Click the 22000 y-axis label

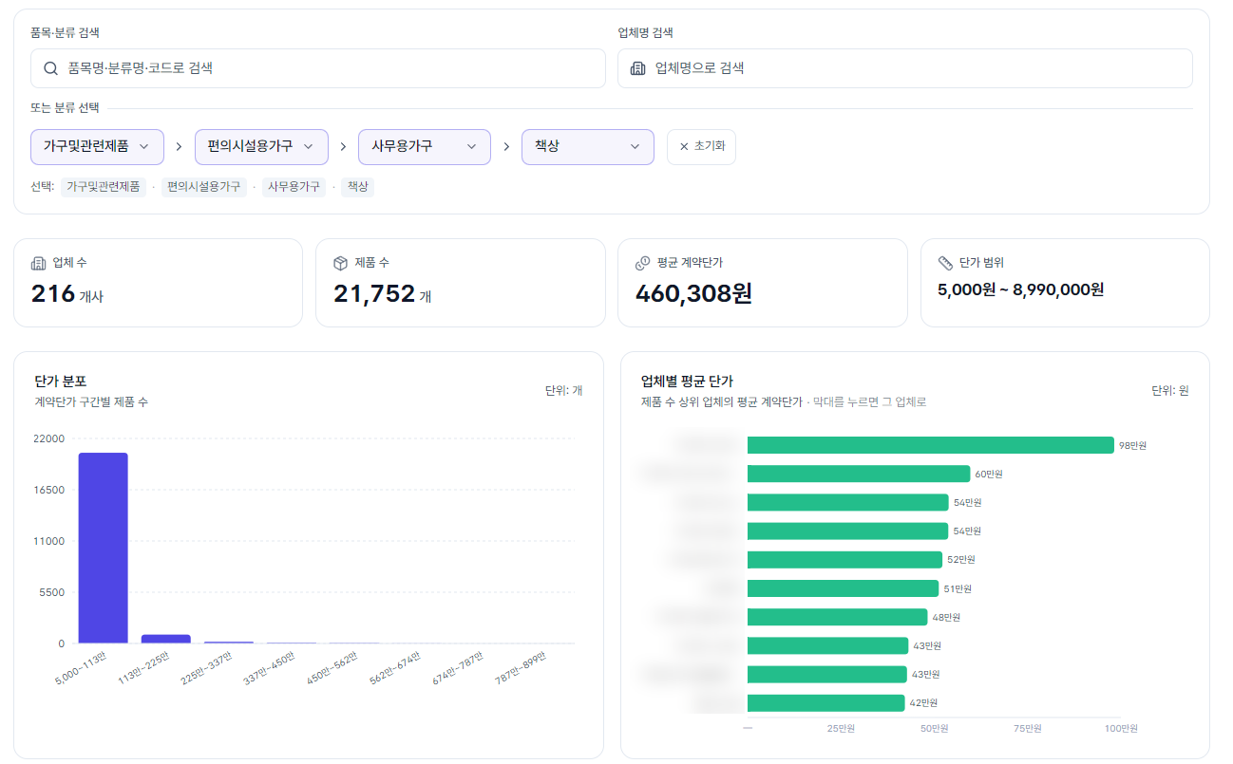49,438
